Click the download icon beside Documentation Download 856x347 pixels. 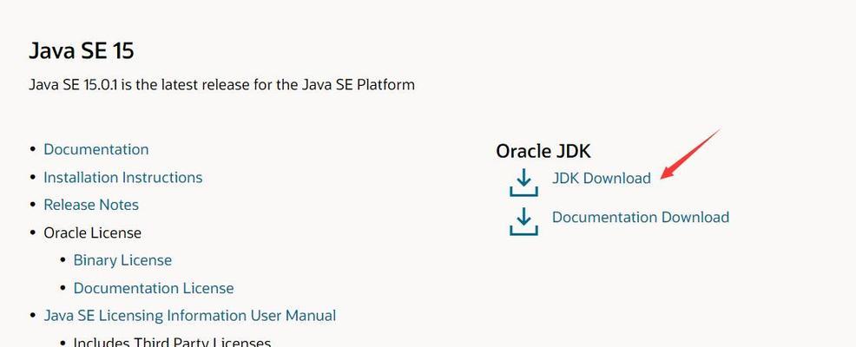pos(523,221)
